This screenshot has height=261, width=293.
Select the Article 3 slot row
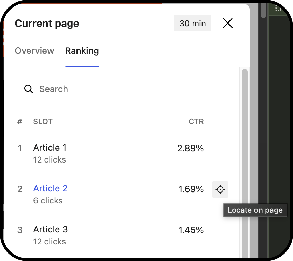[122, 235]
